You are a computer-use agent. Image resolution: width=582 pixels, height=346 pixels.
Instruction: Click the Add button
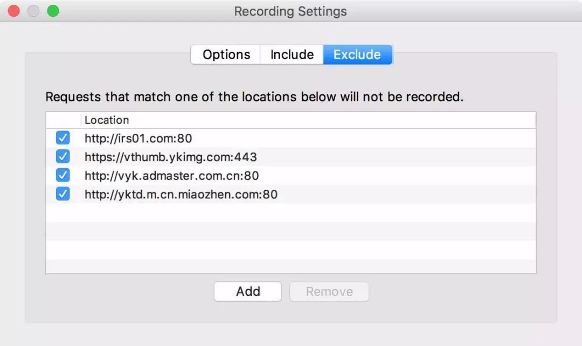[x=248, y=292]
